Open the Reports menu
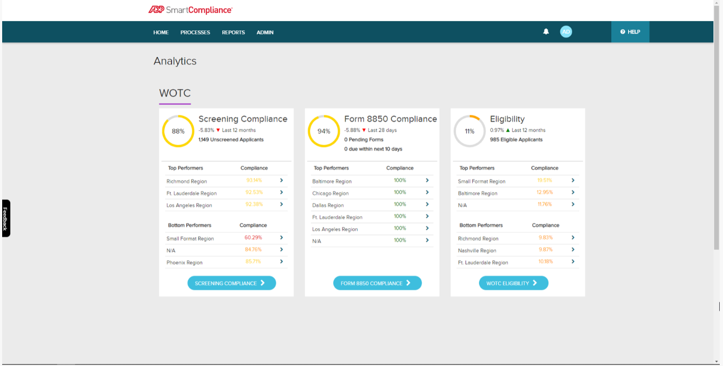Viewport: 723px width, 366px height. coord(233,33)
